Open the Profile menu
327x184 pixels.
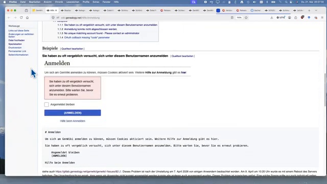click(x=86, y=2)
